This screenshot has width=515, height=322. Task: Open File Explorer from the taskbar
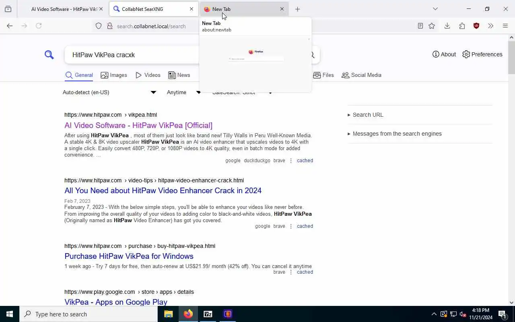[x=168, y=314]
